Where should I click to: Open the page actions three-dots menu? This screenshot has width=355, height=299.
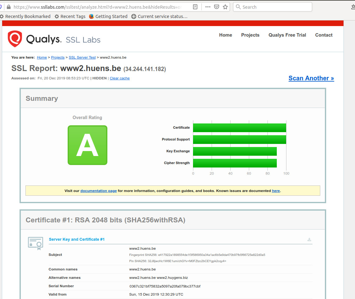tap(208, 7)
